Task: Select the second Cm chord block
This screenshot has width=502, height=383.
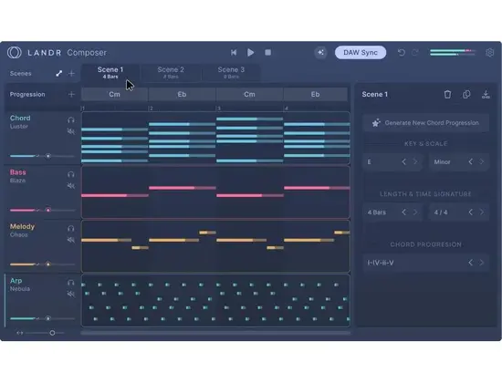Action: (249, 95)
